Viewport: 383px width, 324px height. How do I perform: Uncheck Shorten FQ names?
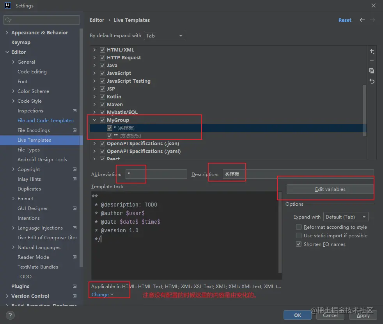(298, 244)
